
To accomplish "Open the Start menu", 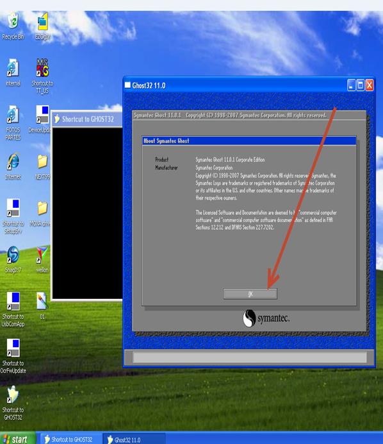I will pos(18,439).
